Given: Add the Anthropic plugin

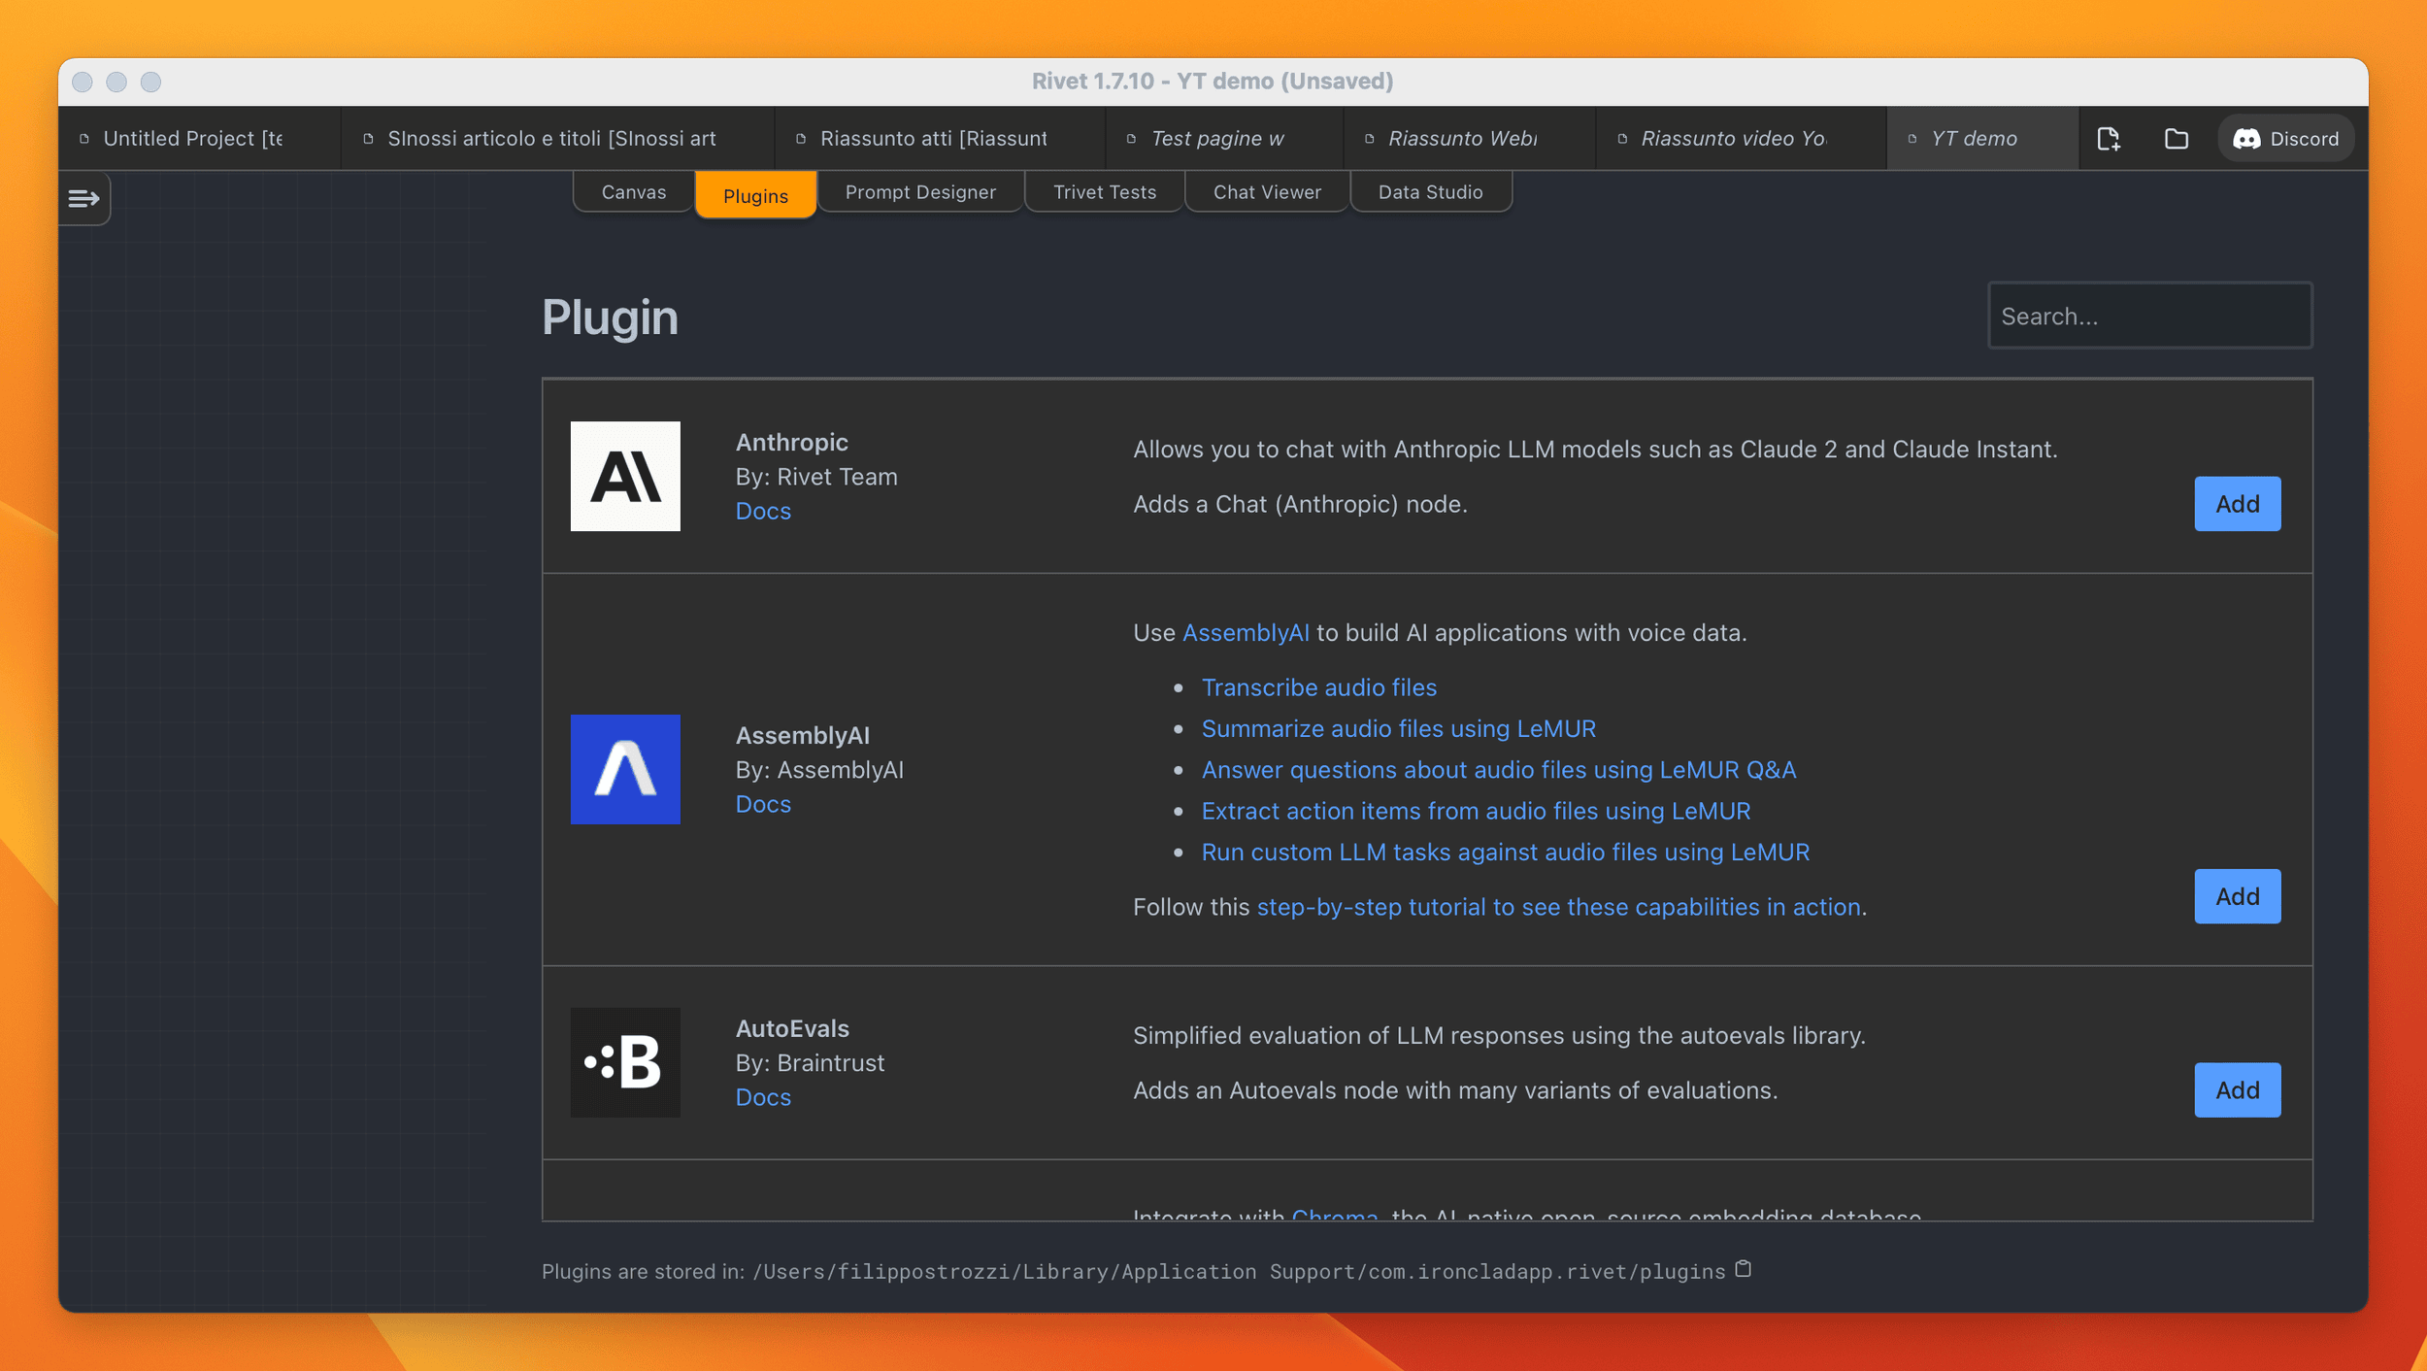Looking at the screenshot, I should pos(2237,504).
